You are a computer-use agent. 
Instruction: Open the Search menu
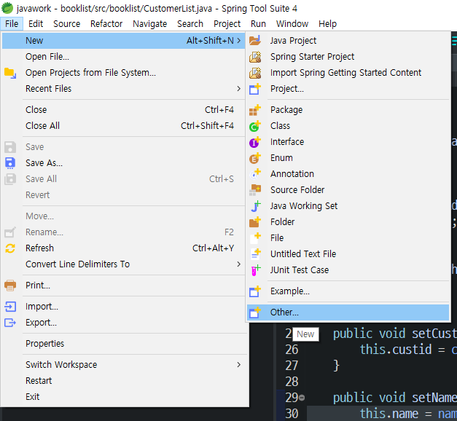click(x=190, y=23)
